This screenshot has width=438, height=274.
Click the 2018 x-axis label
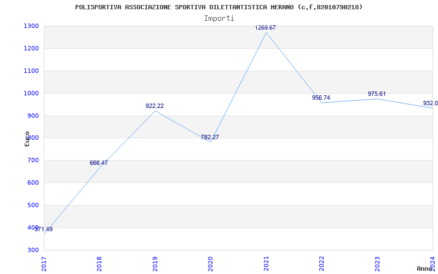(99, 264)
